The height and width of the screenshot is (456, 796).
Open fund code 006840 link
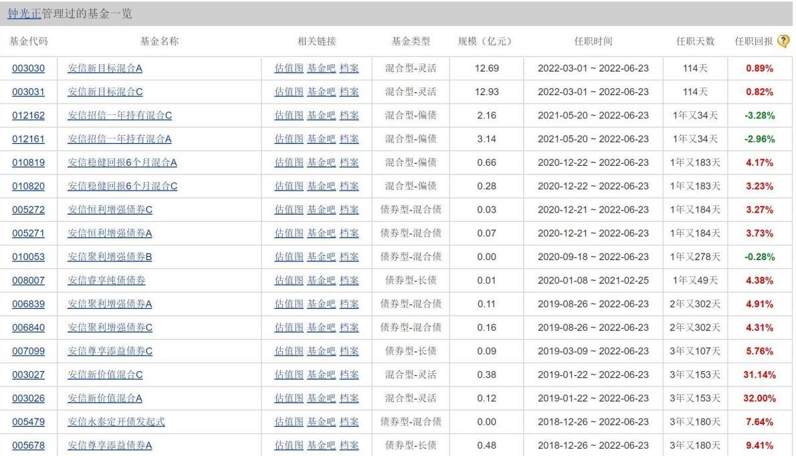28,328
